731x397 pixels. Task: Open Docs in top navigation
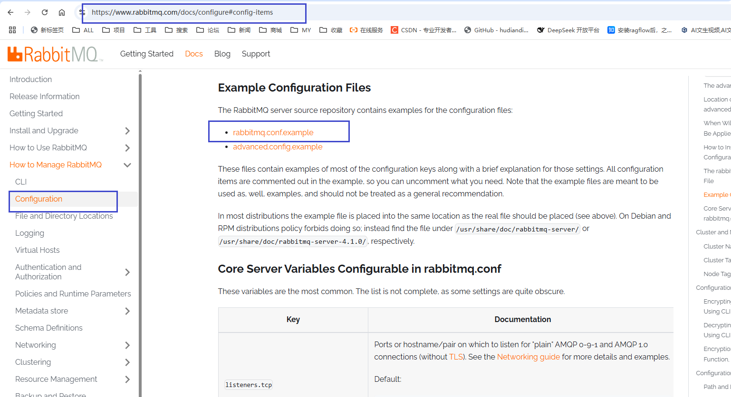pos(194,54)
